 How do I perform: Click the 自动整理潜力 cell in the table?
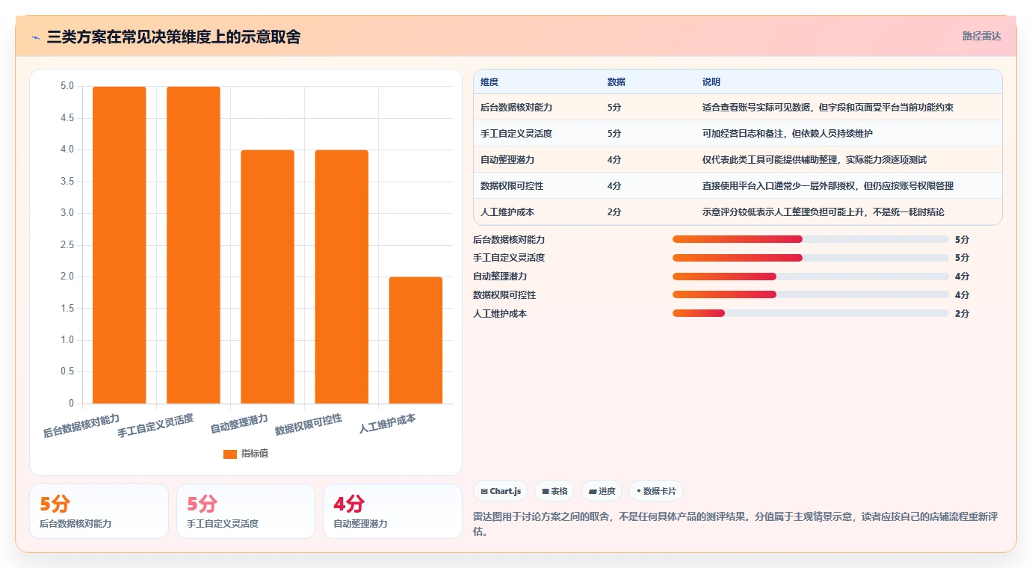tap(507, 160)
